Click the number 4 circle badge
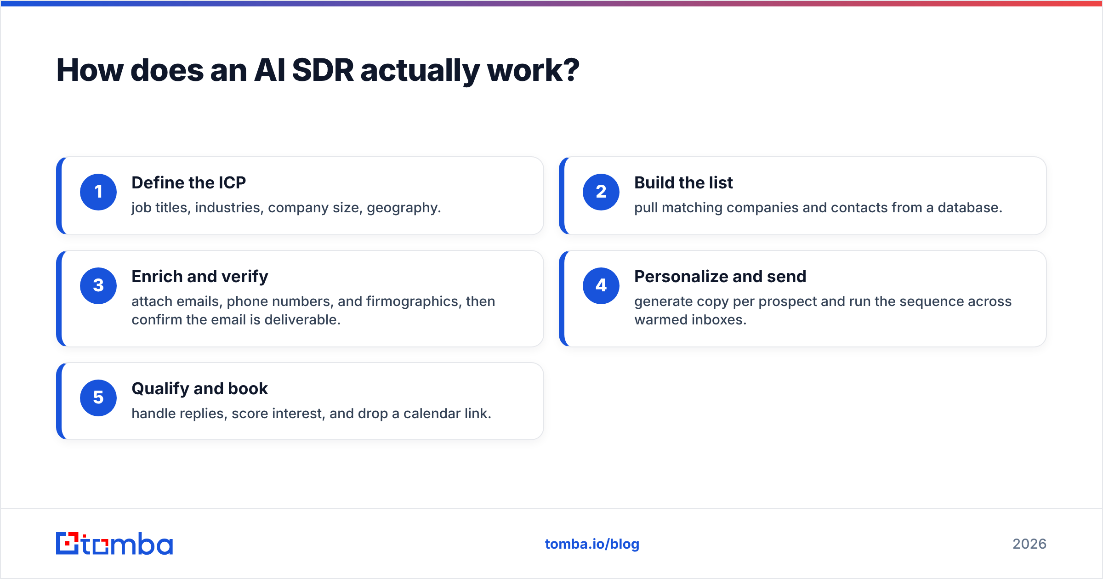 601,286
